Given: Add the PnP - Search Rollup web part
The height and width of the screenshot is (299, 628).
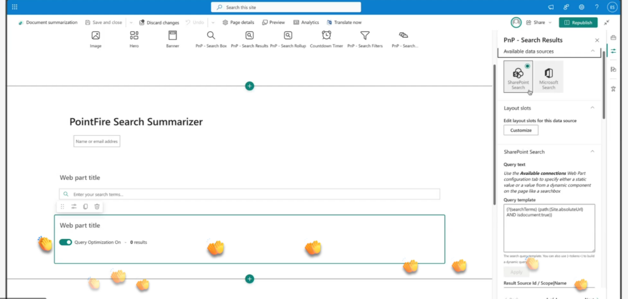Looking at the screenshot, I should coord(288,39).
